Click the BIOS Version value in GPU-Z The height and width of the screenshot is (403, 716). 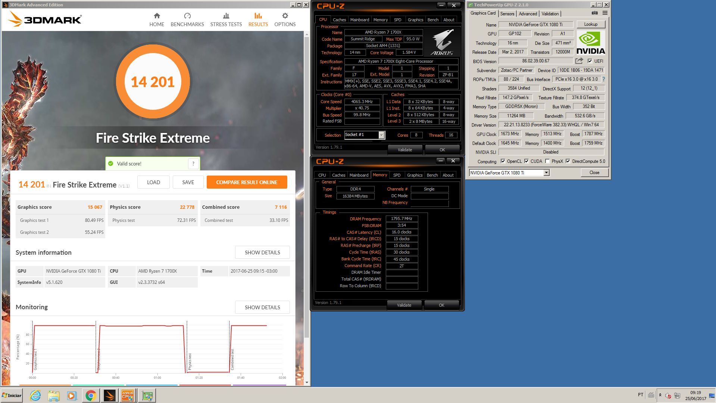pos(535,61)
